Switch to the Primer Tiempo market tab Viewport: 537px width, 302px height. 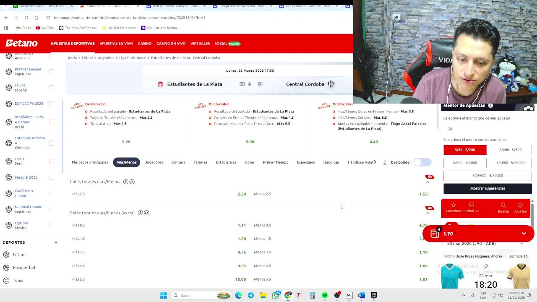276,162
